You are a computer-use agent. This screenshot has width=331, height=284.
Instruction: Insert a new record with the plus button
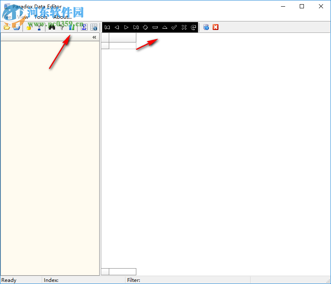click(145, 27)
